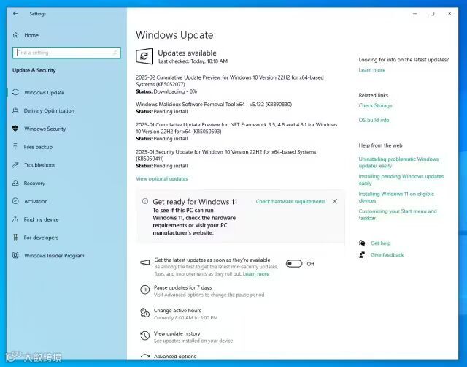Click Check hardware requirements link
Image resolution: width=467 pixels, height=367 pixels.
290,201
